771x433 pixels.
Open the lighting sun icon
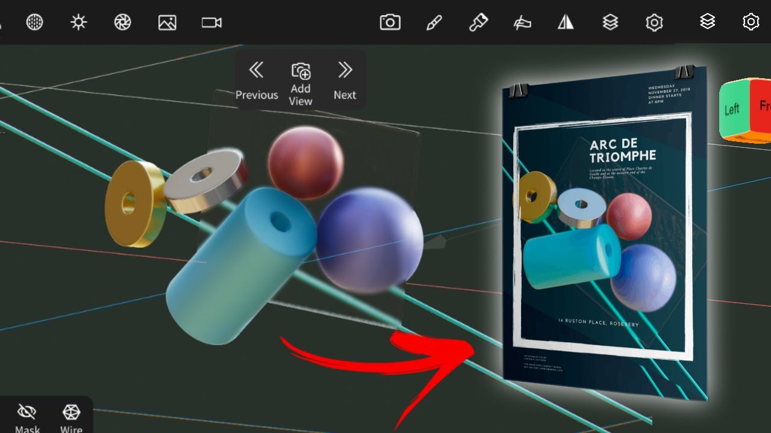click(78, 22)
